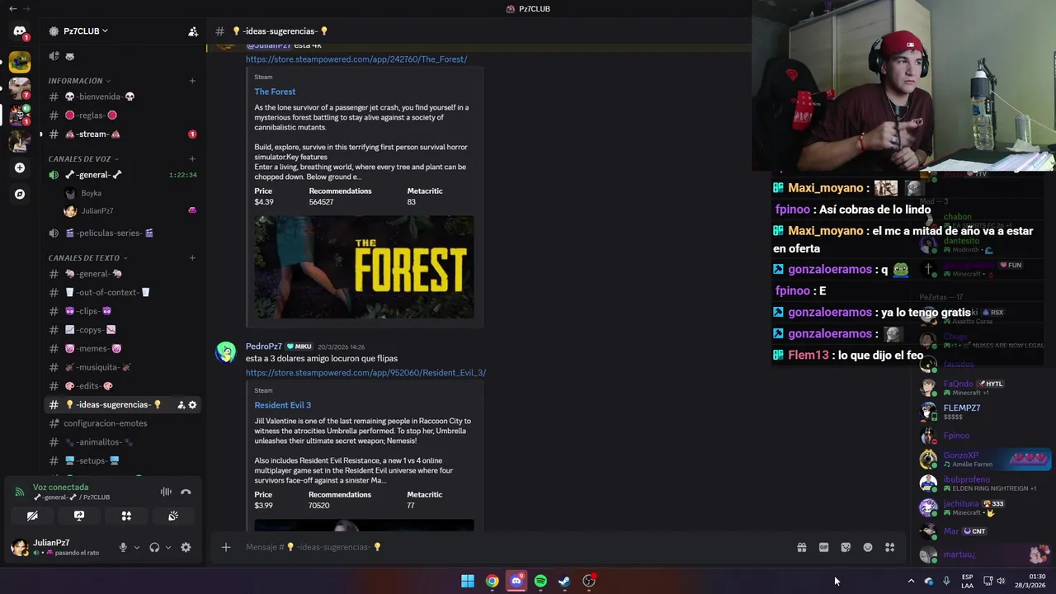Open Spotify from the taskbar
Viewport: 1056px width, 594px height.
[x=540, y=581]
